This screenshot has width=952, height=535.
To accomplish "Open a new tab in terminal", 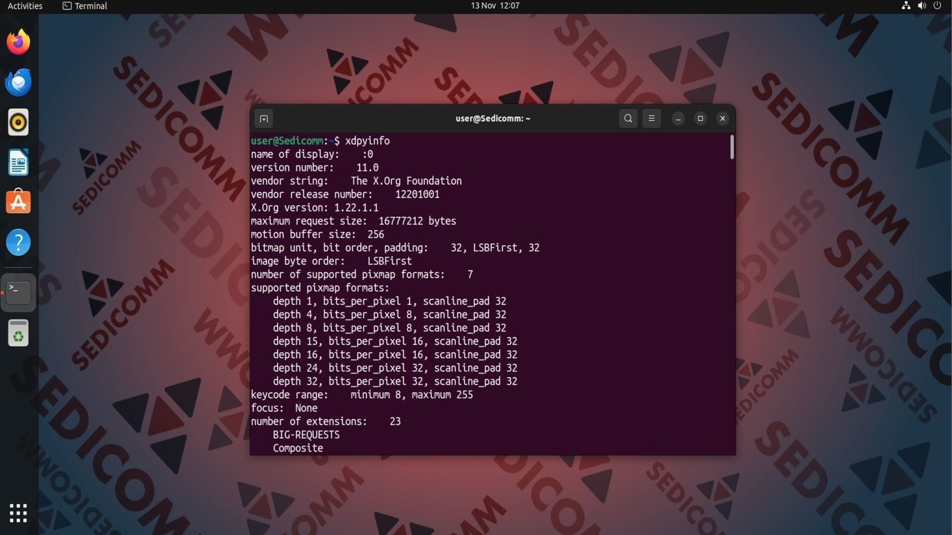I will pyautogui.click(x=264, y=118).
